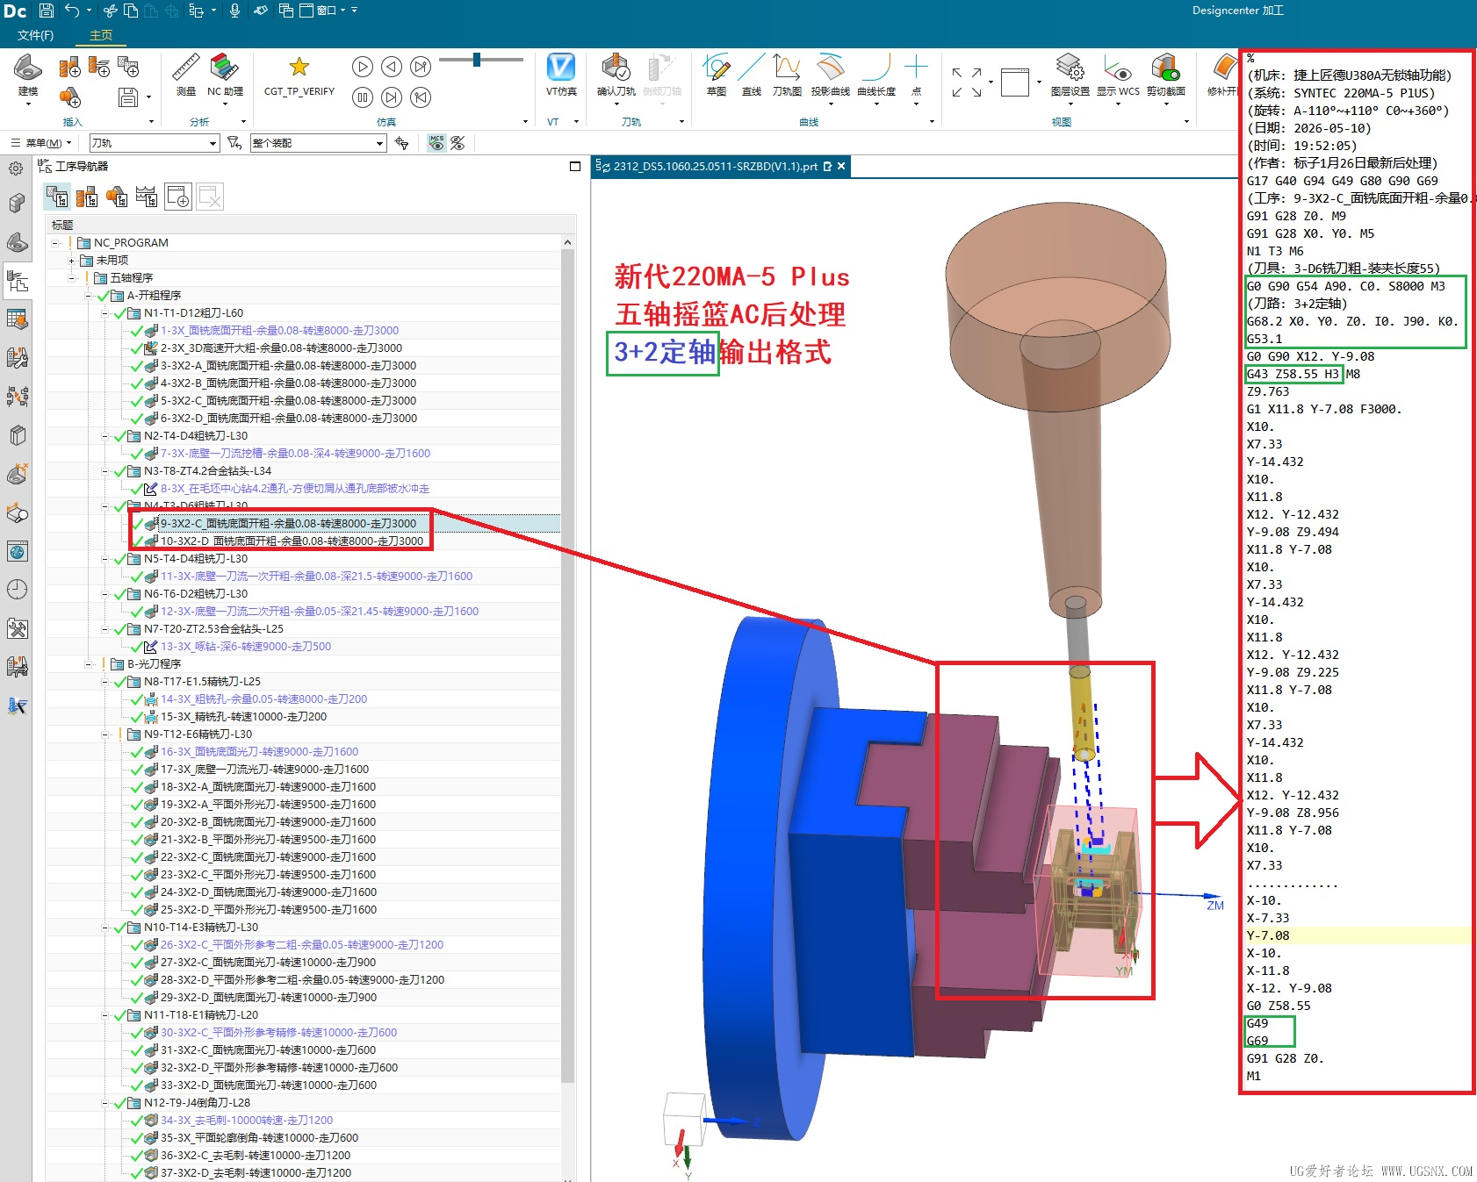Toggle 显示 WCS display icon
This screenshot has height=1182, width=1477.
coord(1118,68)
